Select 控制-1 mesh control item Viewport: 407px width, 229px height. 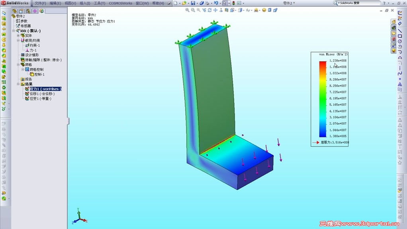pos(37,74)
